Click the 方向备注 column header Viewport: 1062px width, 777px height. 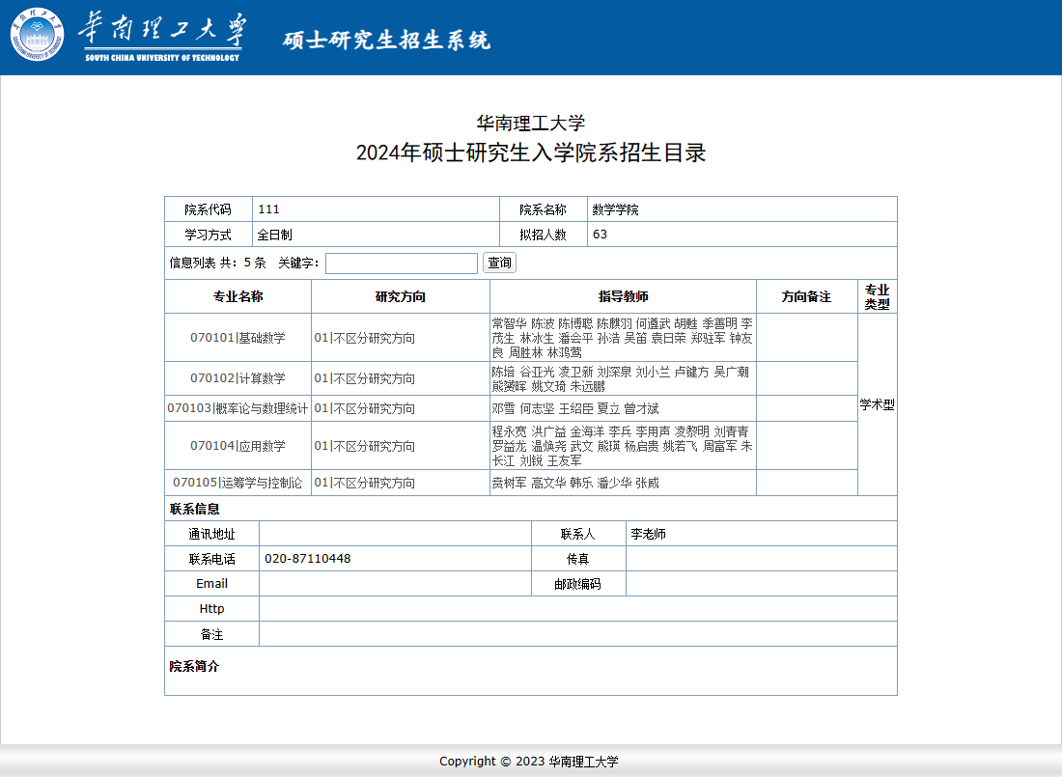coord(806,296)
